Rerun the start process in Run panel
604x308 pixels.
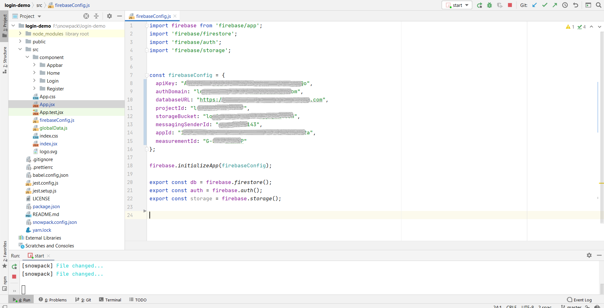(14, 267)
